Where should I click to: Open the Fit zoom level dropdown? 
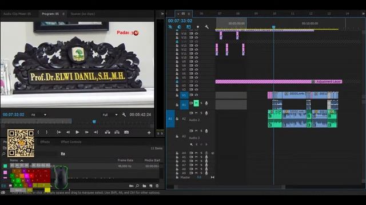point(39,115)
